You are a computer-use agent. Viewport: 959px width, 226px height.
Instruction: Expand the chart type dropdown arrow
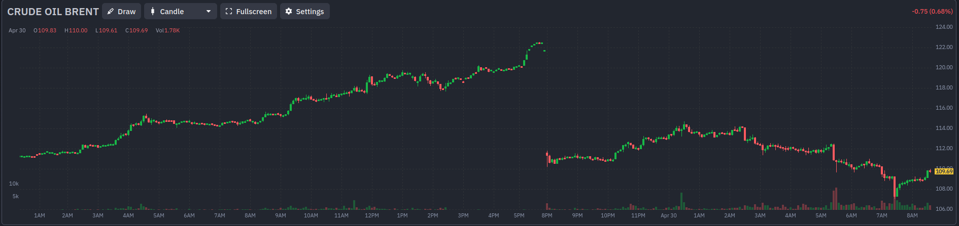(x=208, y=11)
